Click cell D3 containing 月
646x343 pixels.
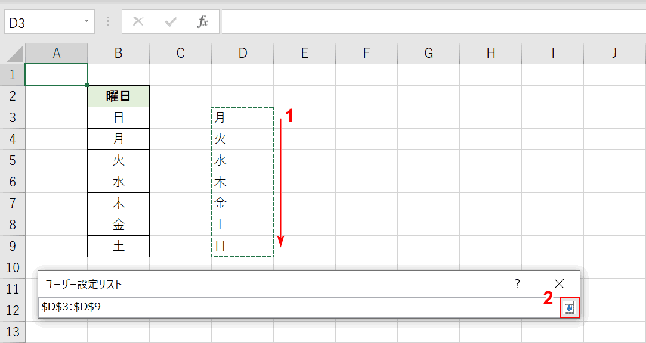(x=243, y=118)
